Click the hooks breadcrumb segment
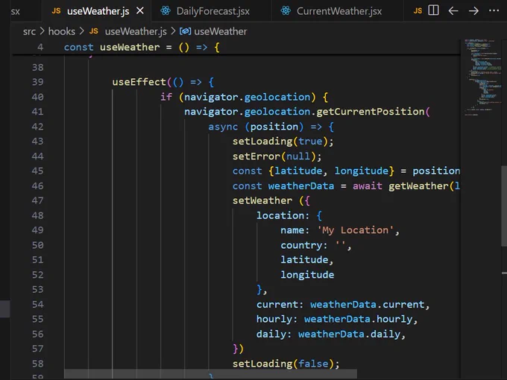Screen dimensions: 507x380 (61, 31)
